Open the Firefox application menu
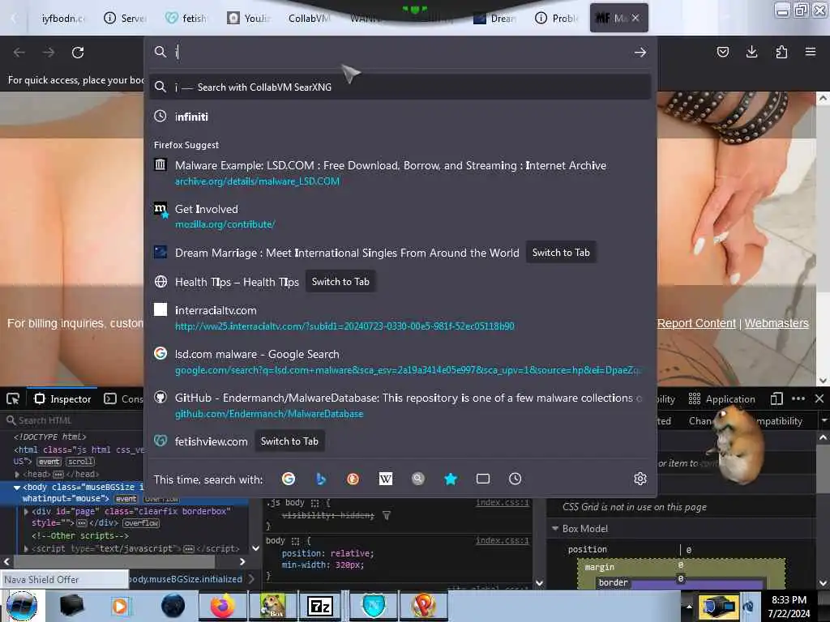830x622 pixels. [x=811, y=52]
